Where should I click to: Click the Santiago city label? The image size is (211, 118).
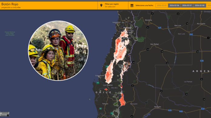click(127, 28)
